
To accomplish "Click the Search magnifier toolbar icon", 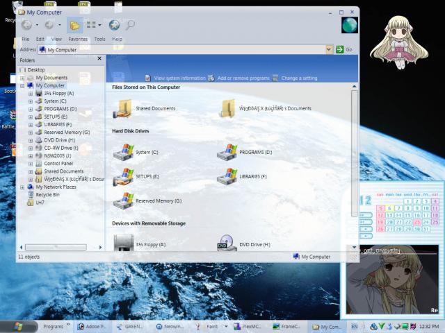I will pyautogui.click(x=130, y=25).
